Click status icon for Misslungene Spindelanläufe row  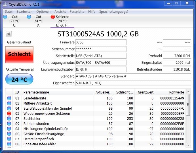[x=9, y=129]
